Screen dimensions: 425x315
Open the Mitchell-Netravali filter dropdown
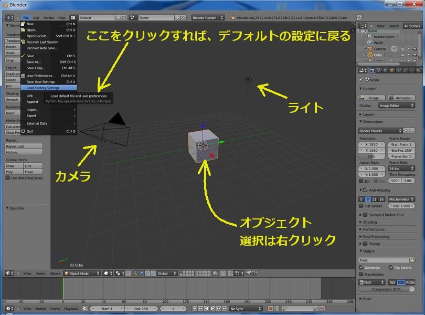(x=401, y=199)
